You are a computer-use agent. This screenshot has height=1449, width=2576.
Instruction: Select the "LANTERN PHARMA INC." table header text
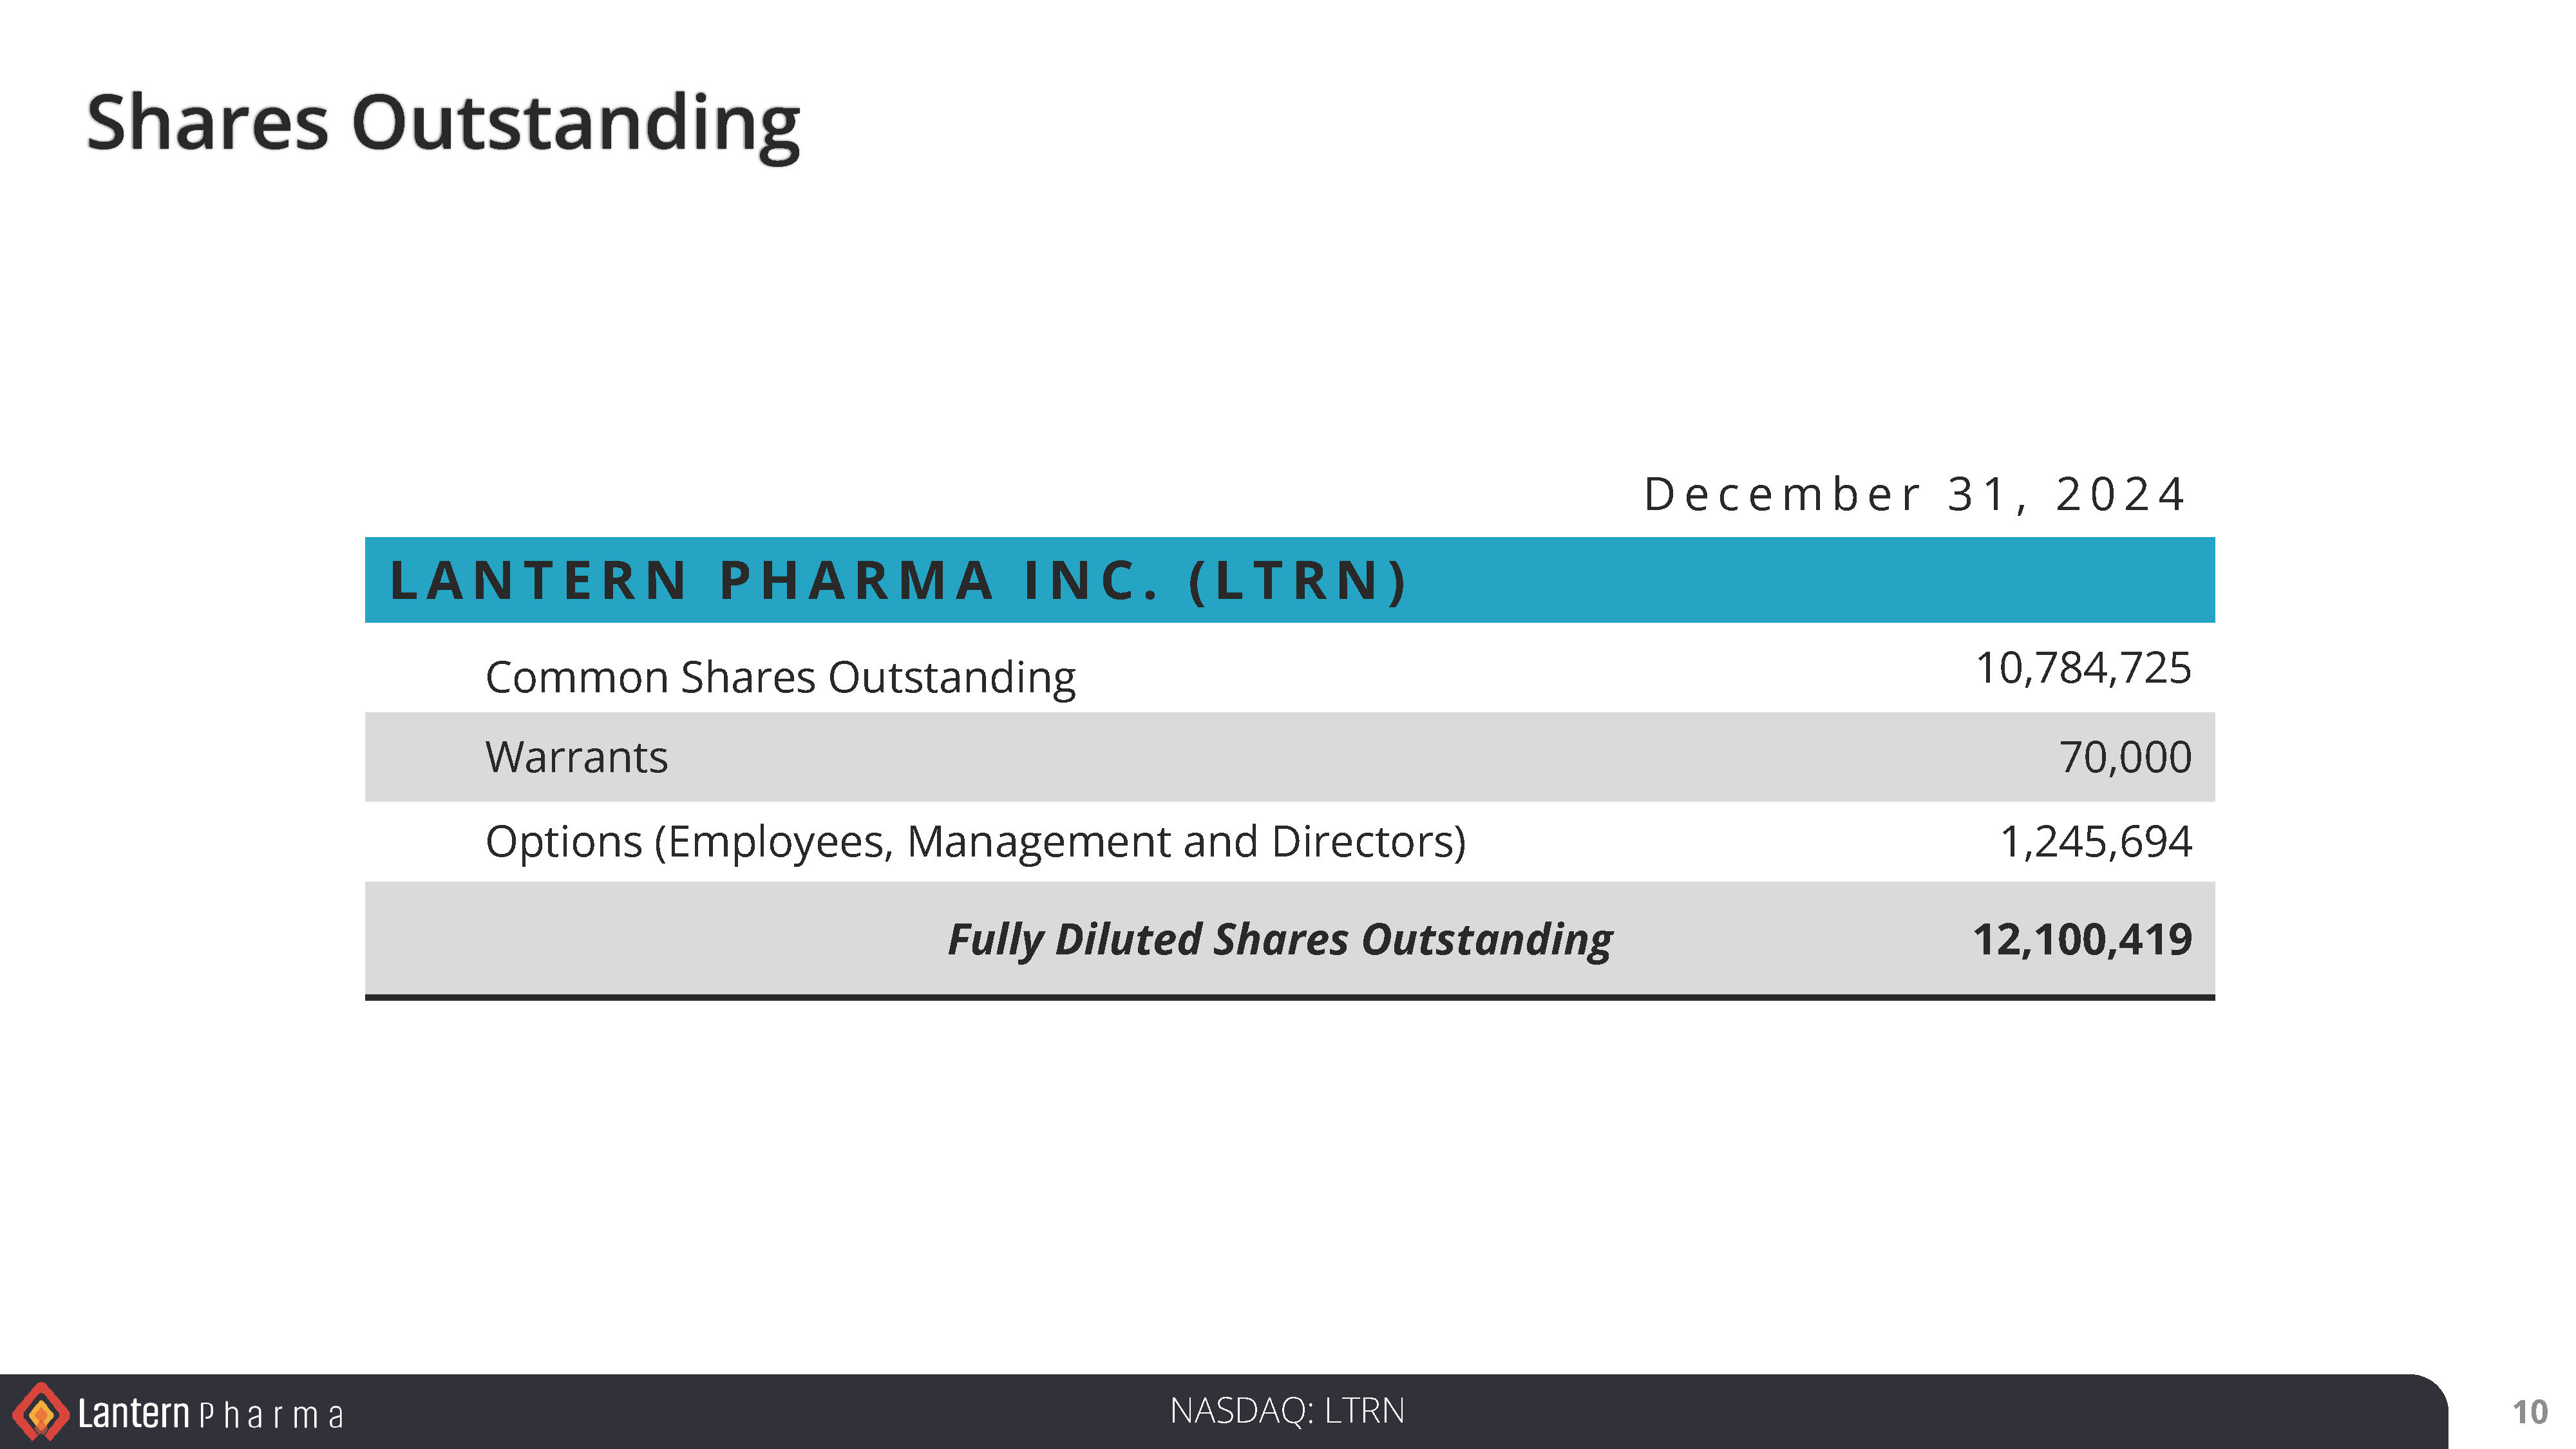pyautogui.click(x=775, y=580)
